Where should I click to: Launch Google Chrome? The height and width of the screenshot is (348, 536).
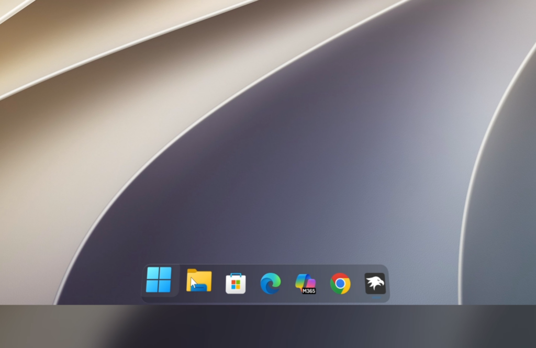coord(340,284)
